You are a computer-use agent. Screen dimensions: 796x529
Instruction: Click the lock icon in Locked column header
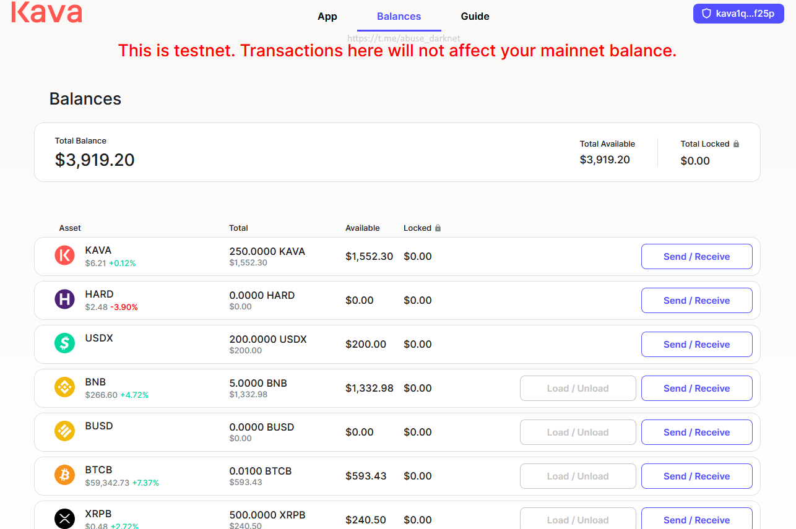click(x=438, y=228)
